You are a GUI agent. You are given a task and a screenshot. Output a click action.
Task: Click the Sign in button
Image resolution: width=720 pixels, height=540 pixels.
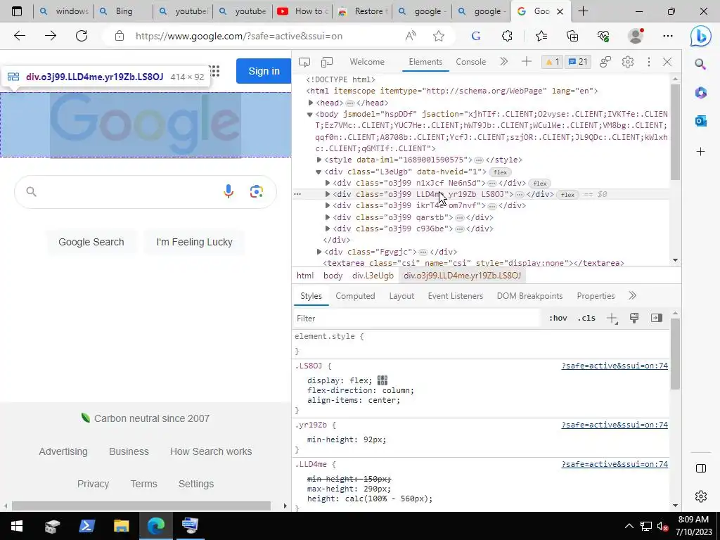point(264,71)
